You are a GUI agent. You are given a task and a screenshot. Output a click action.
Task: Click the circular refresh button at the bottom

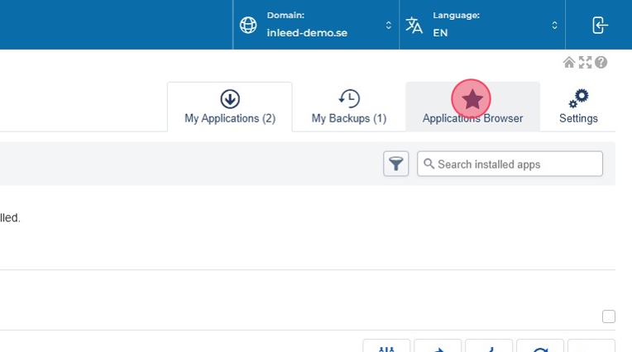539,347
